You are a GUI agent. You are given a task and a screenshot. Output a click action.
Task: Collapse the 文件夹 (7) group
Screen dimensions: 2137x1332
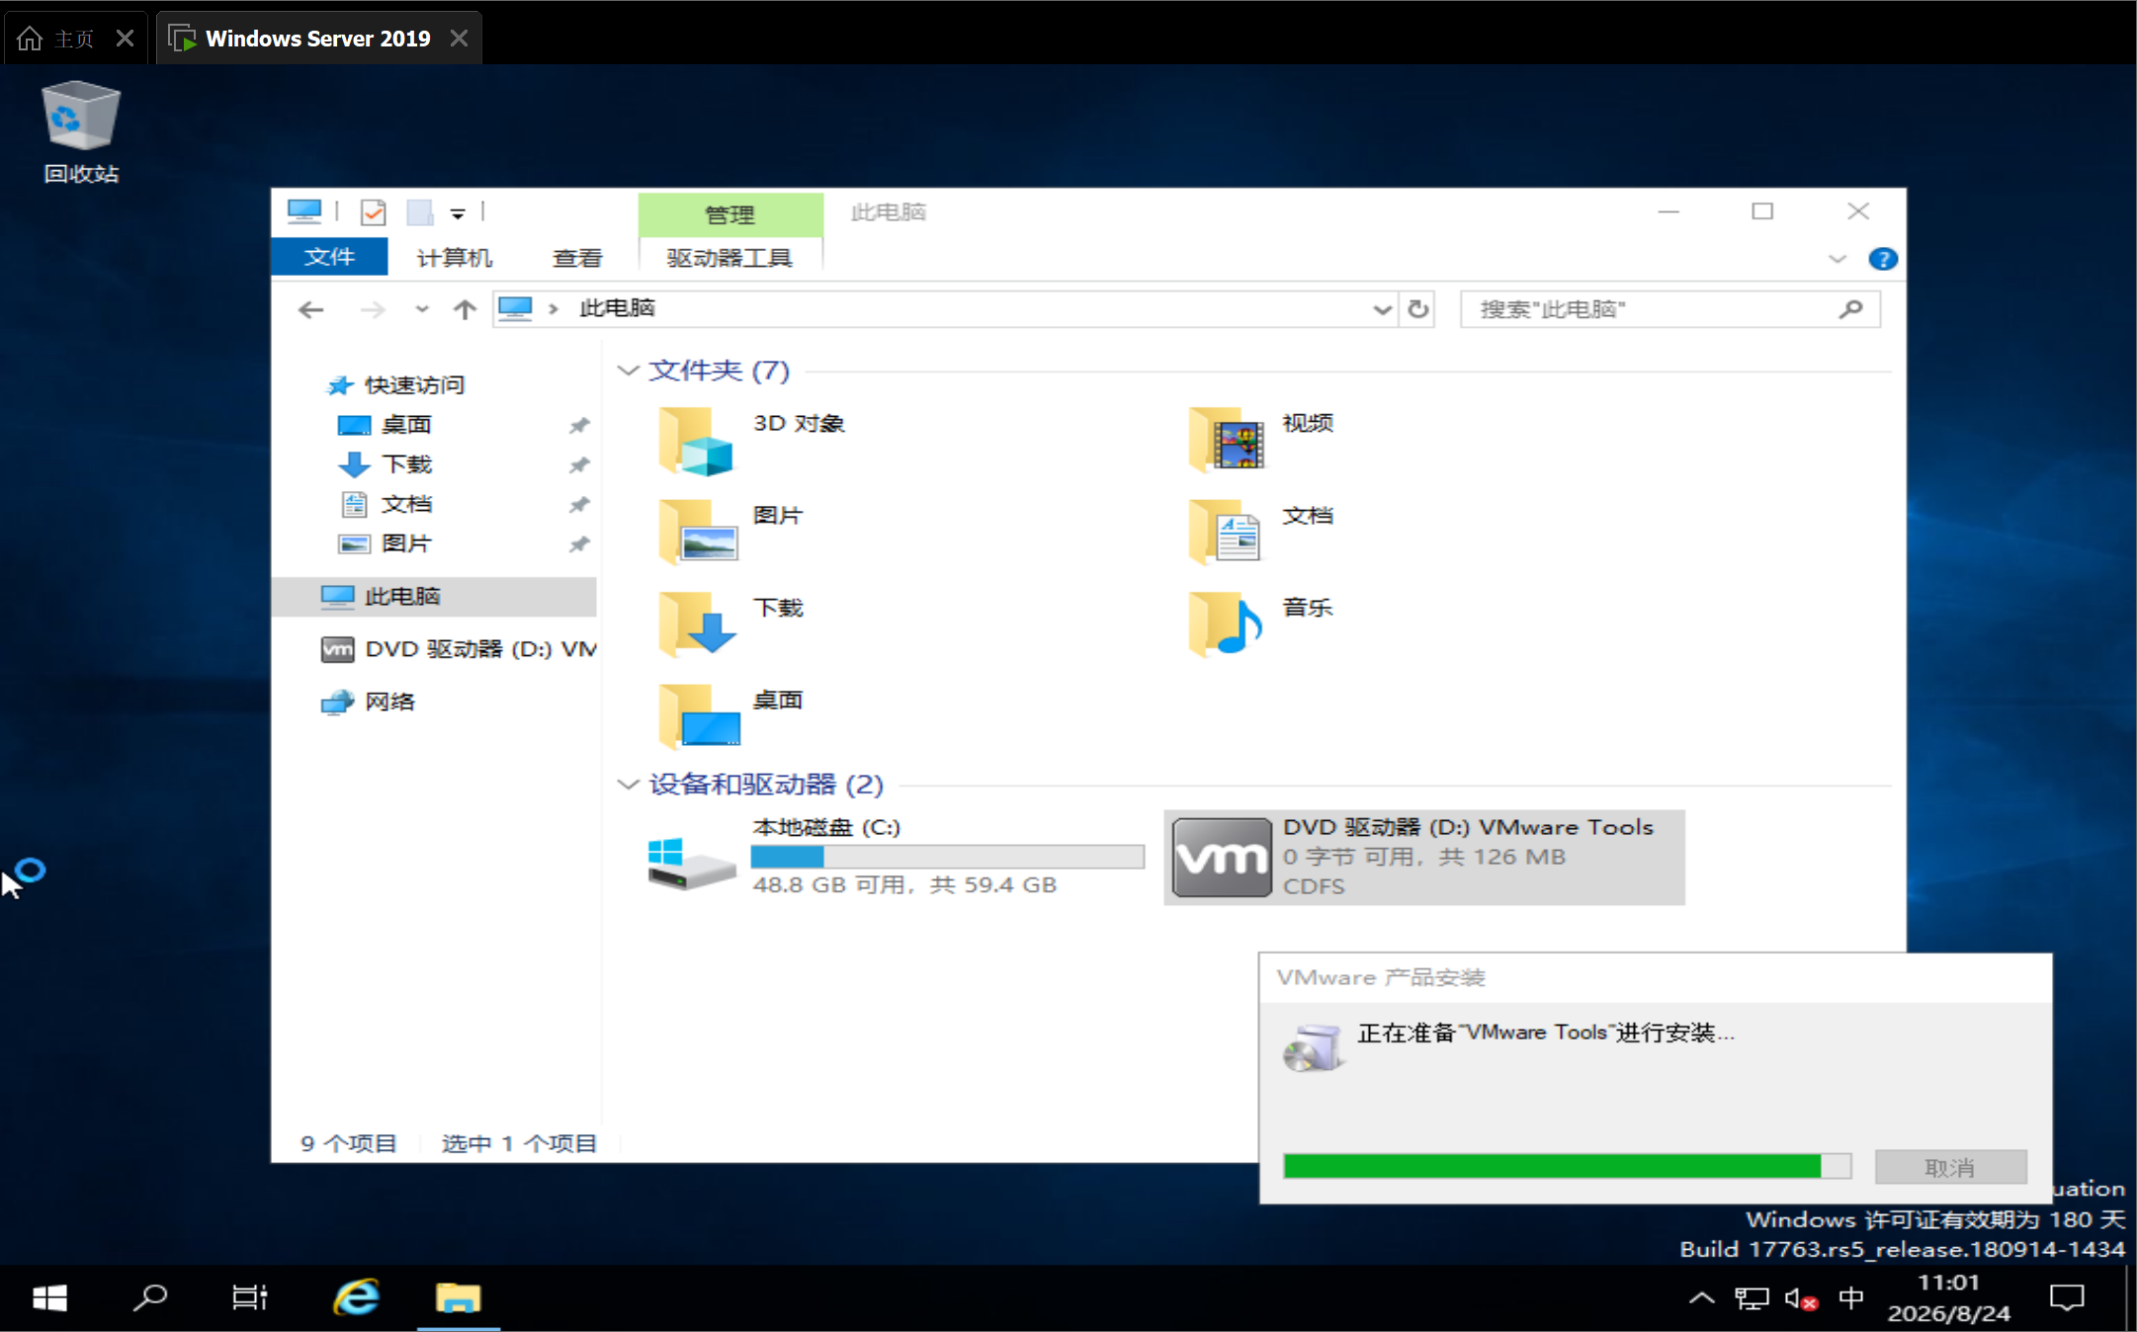(x=628, y=371)
